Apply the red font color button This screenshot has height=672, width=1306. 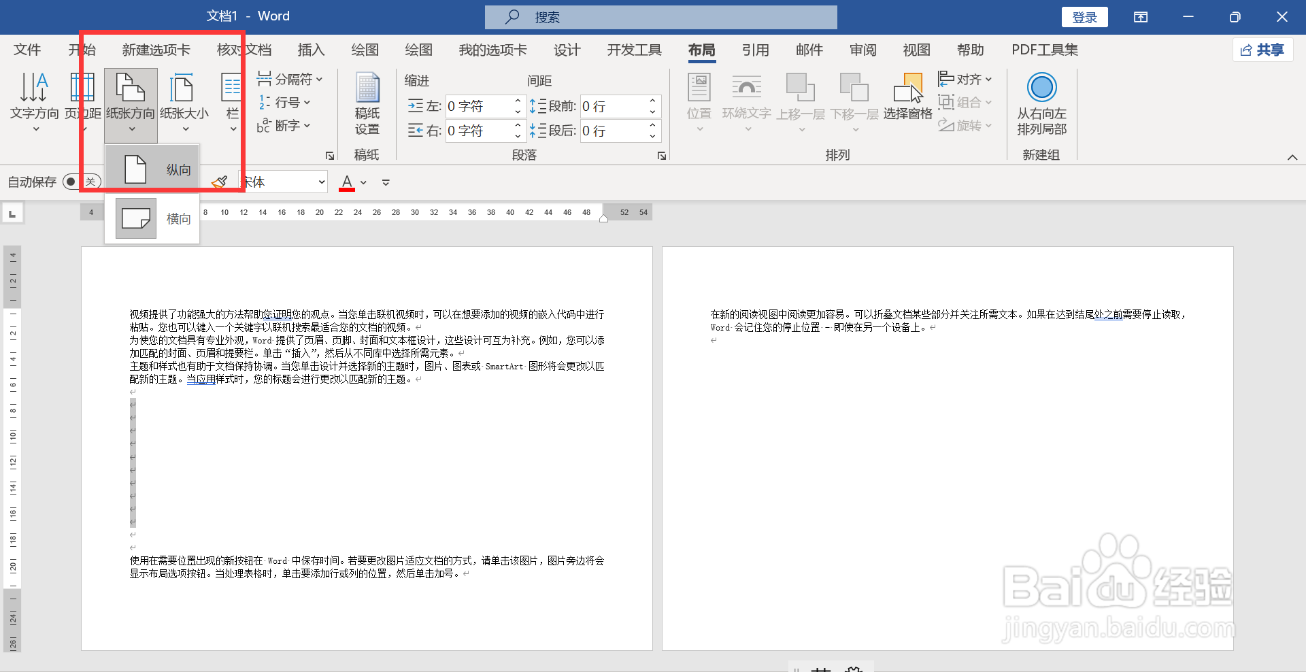(347, 182)
